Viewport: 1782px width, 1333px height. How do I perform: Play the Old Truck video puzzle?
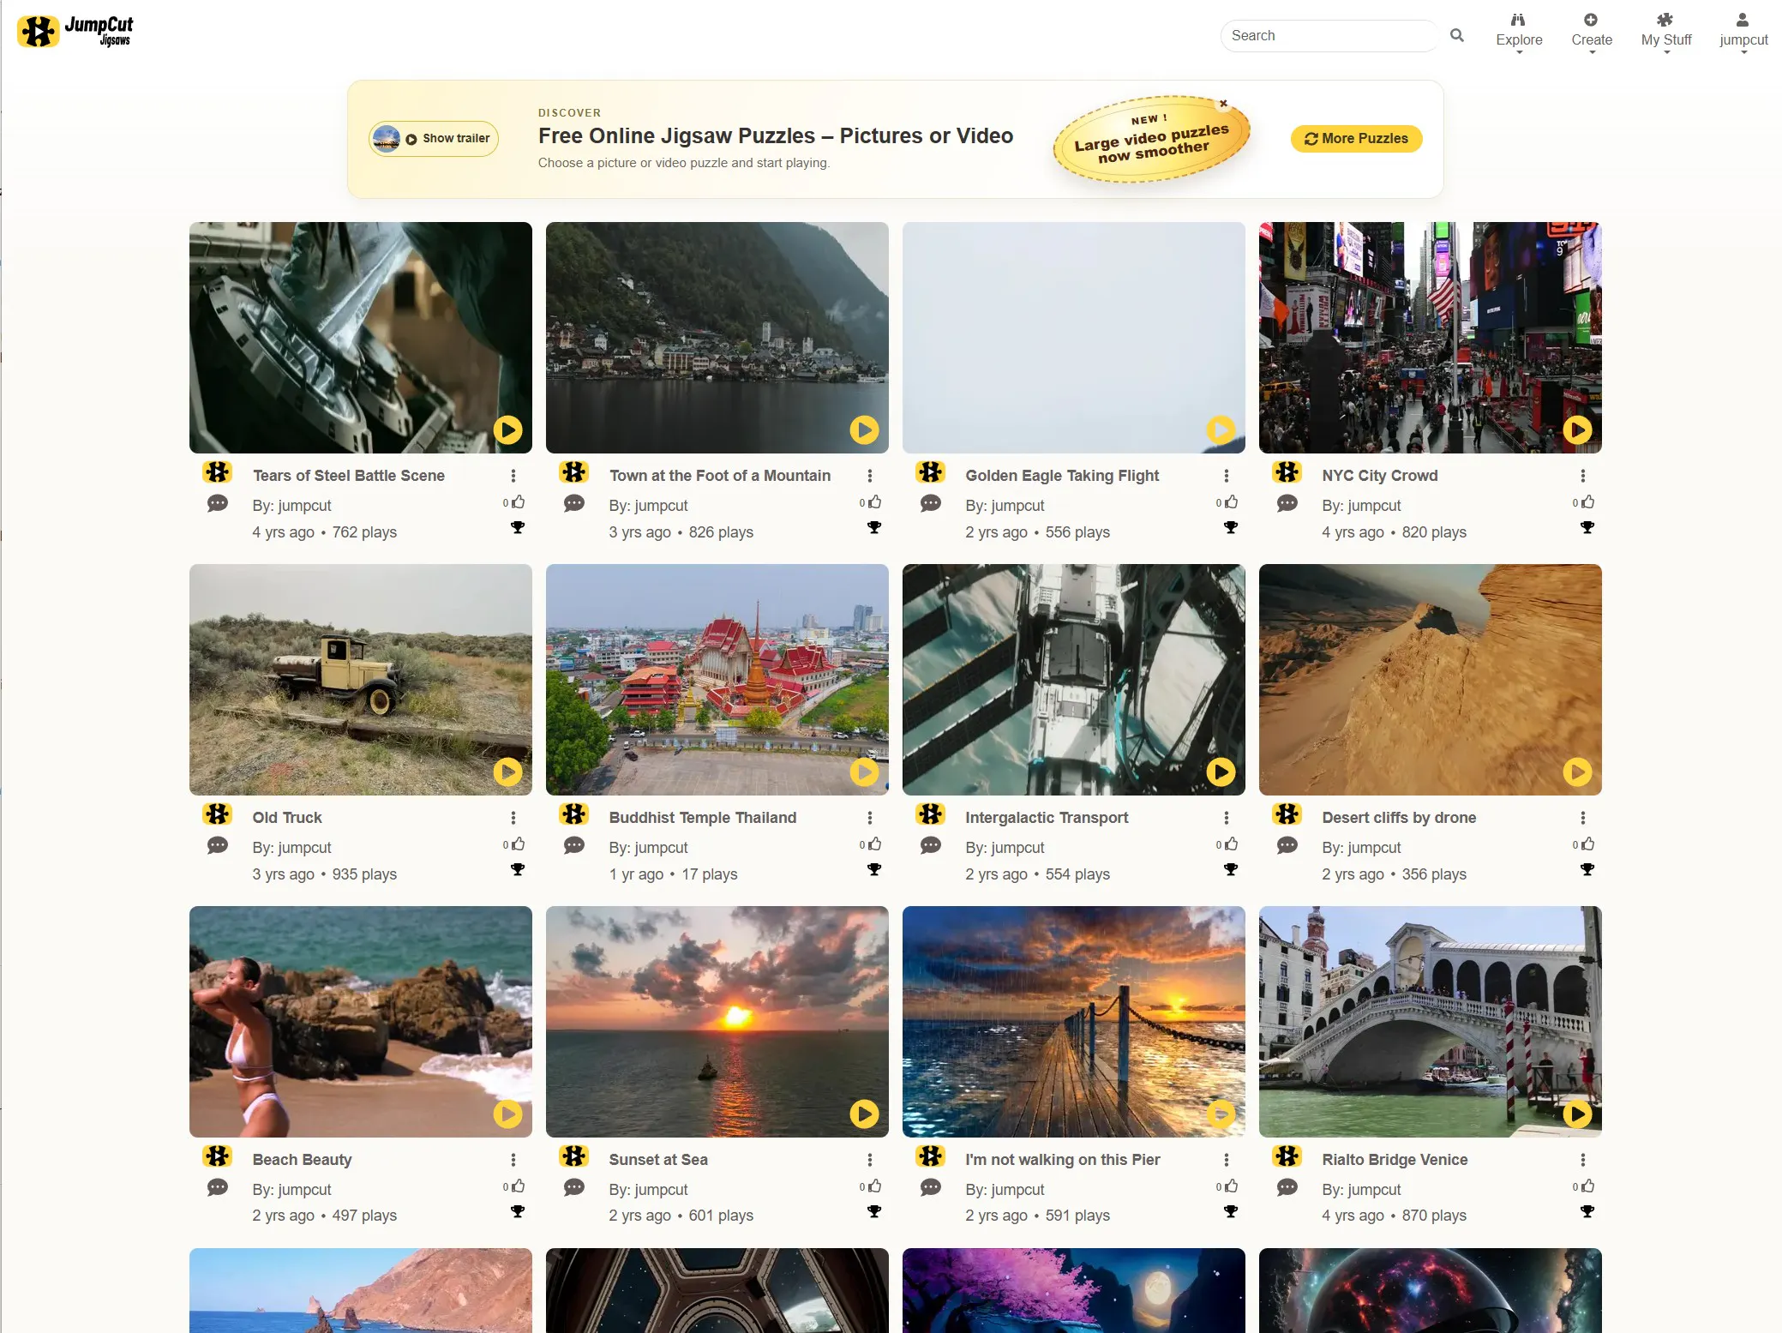[x=507, y=772]
